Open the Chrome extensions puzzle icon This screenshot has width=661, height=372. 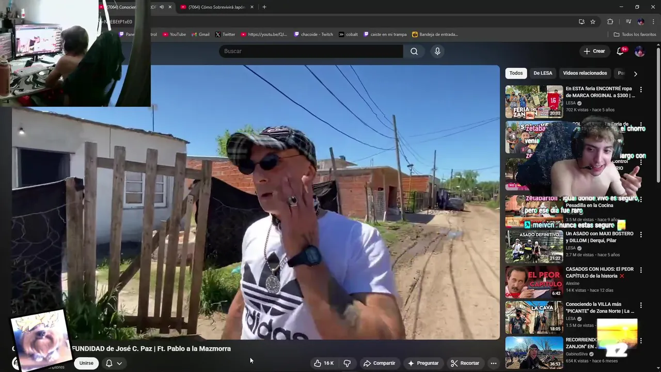coord(610,22)
